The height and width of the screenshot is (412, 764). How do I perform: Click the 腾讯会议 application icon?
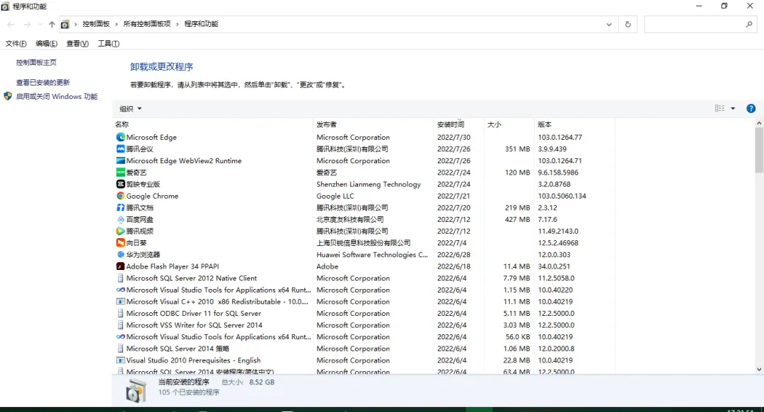pyautogui.click(x=120, y=148)
